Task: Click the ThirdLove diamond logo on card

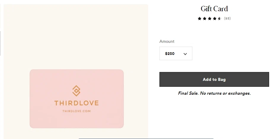Action: coord(76,91)
